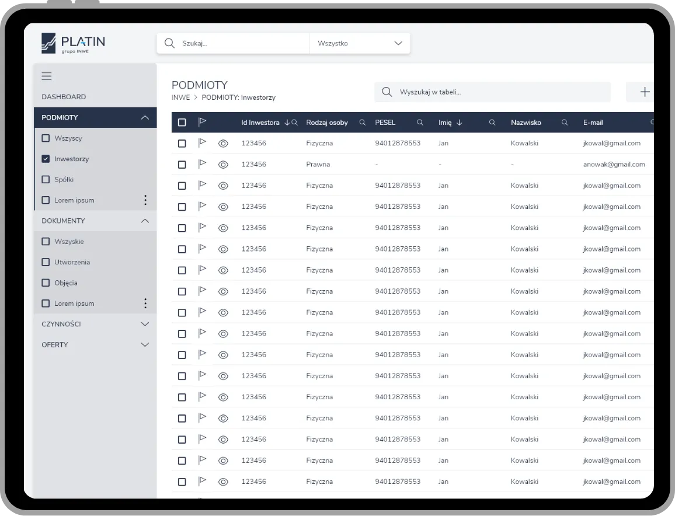Click the flag icon in the table header
The height and width of the screenshot is (516, 675).
click(x=202, y=123)
